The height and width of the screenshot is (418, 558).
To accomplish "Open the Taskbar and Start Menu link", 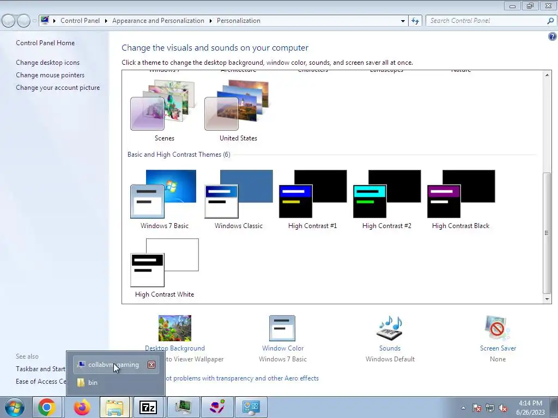I will (x=40, y=369).
